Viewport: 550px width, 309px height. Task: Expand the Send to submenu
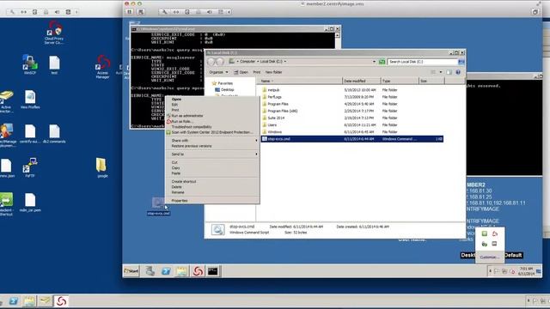(x=212, y=154)
